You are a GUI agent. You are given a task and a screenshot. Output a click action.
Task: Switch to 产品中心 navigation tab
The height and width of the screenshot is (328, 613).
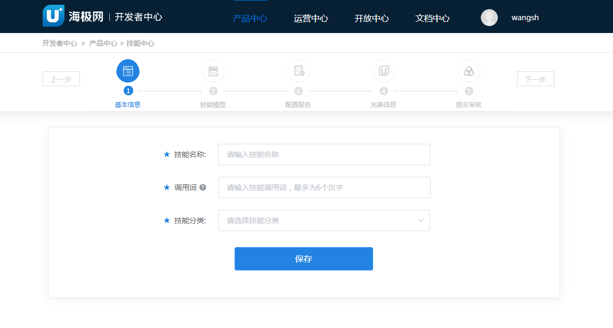(x=250, y=18)
